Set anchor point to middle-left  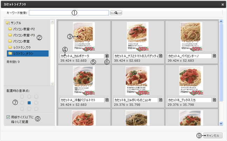point(22,103)
